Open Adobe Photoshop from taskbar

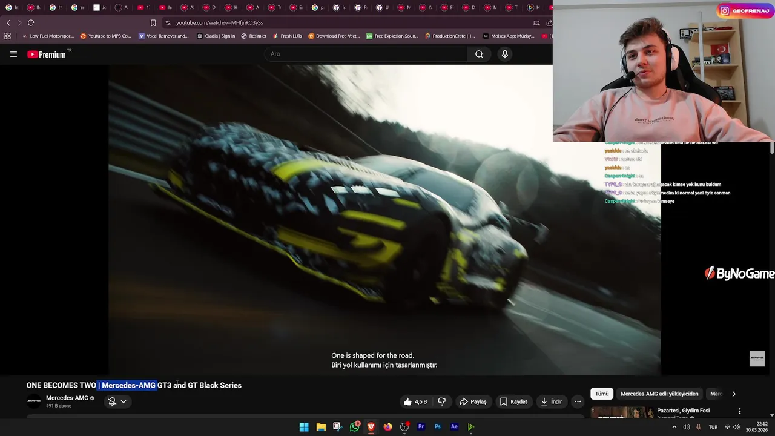pyautogui.click(x=438, y=427)
